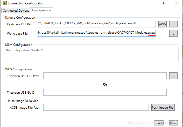Click the ACDB Image File Path field
The width and height of the screenshot is (183, 127).
click(x=96, y=107)
